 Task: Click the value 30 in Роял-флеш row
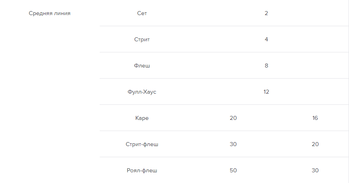coord(315,170)
